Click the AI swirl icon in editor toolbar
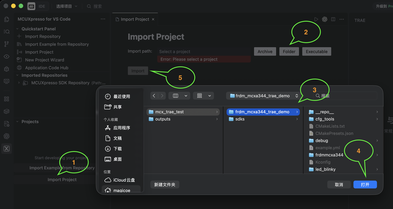 (x=325, y=19)
